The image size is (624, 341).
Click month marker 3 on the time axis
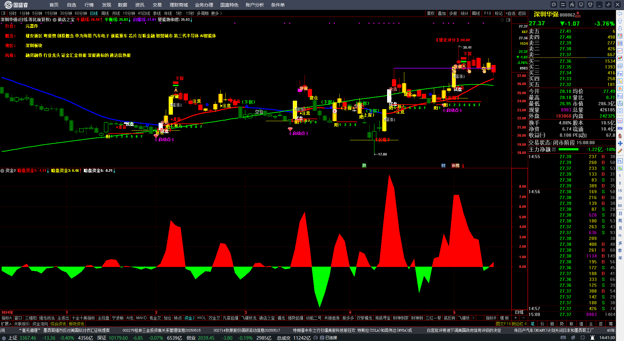tap(246, 312)
